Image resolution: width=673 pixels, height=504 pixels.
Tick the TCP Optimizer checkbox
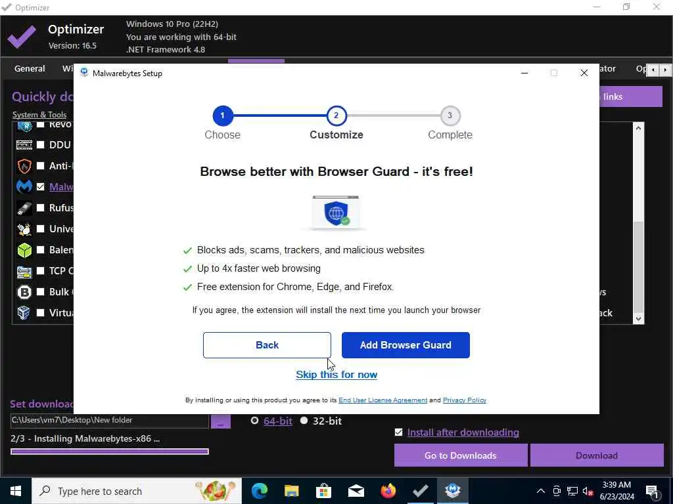coord(40,271)
